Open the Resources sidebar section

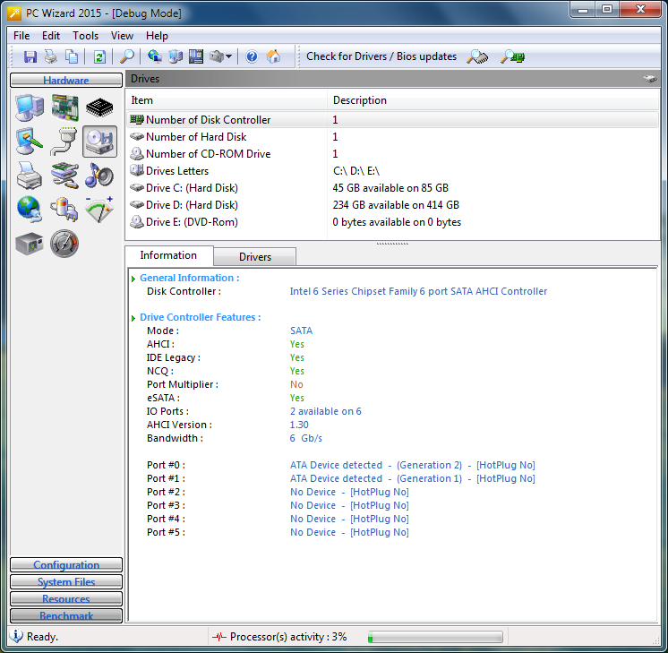[x=66, y=599]
